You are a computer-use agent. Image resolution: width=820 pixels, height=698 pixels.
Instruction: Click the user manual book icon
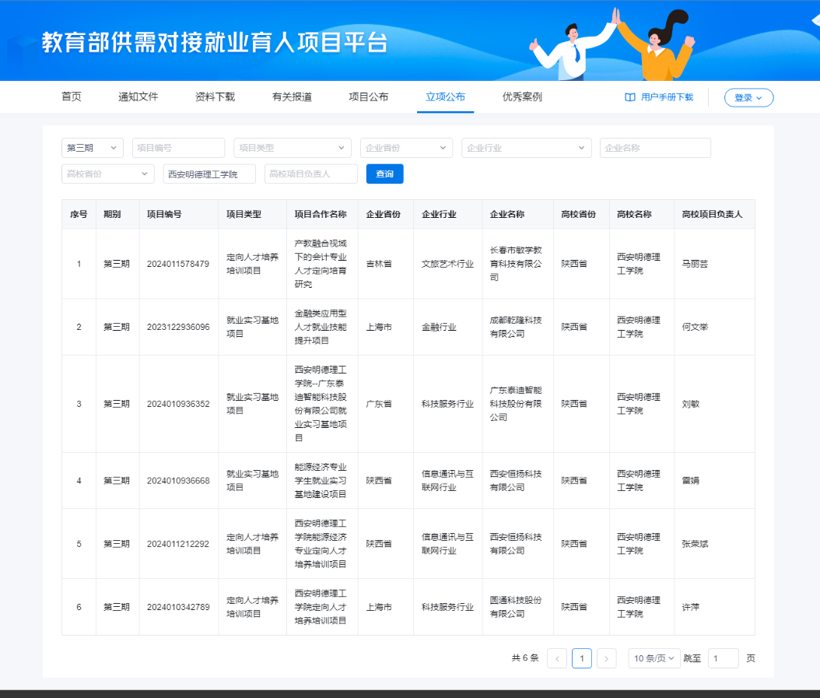[x=630, y=97]
